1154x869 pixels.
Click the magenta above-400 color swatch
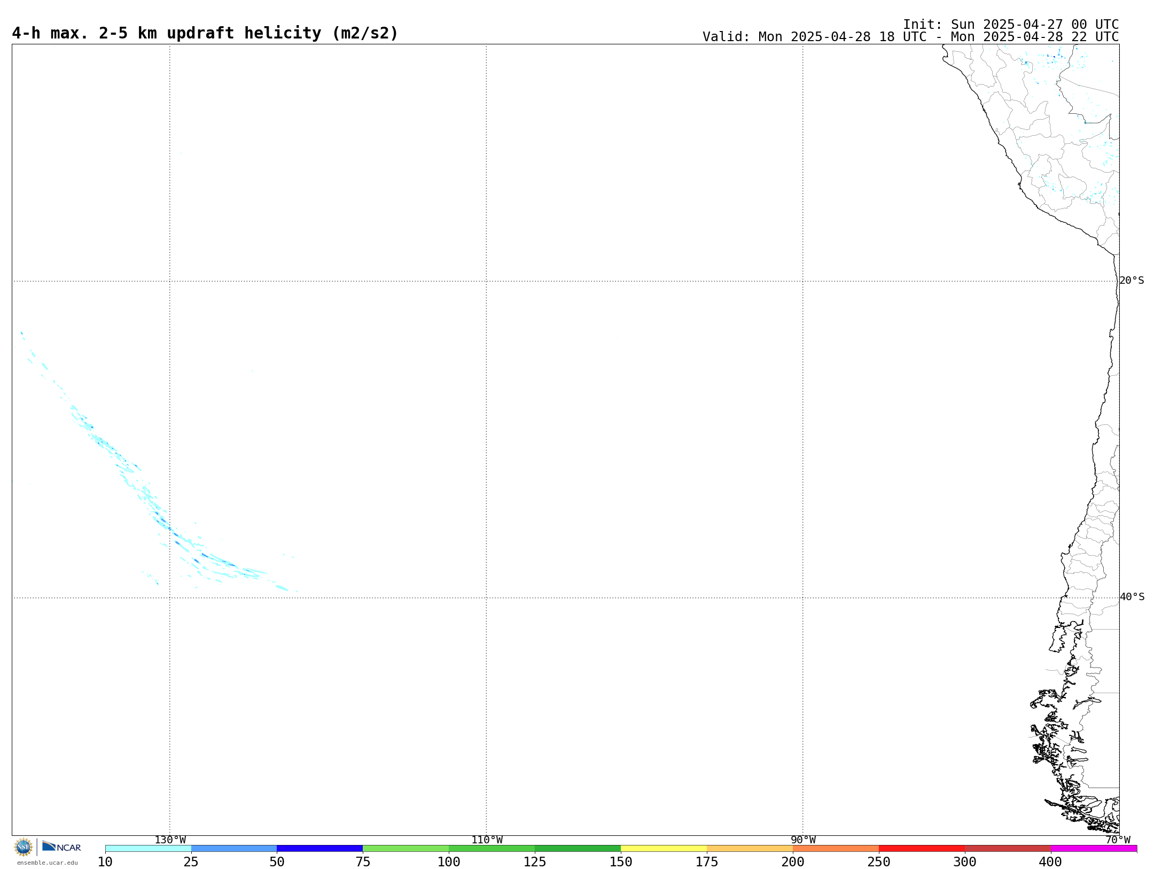[x=1094, y=849]
